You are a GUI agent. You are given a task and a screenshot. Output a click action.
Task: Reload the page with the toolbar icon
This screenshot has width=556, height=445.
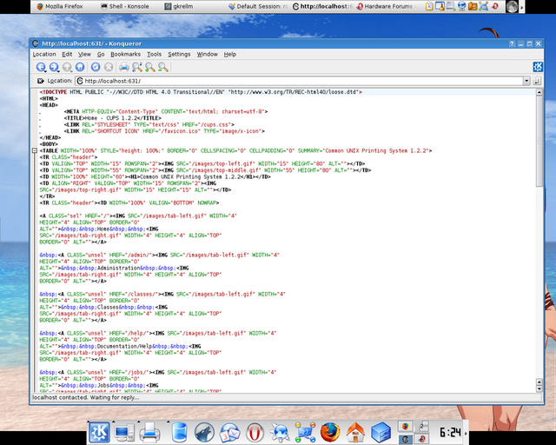click(x=95, y=67)
